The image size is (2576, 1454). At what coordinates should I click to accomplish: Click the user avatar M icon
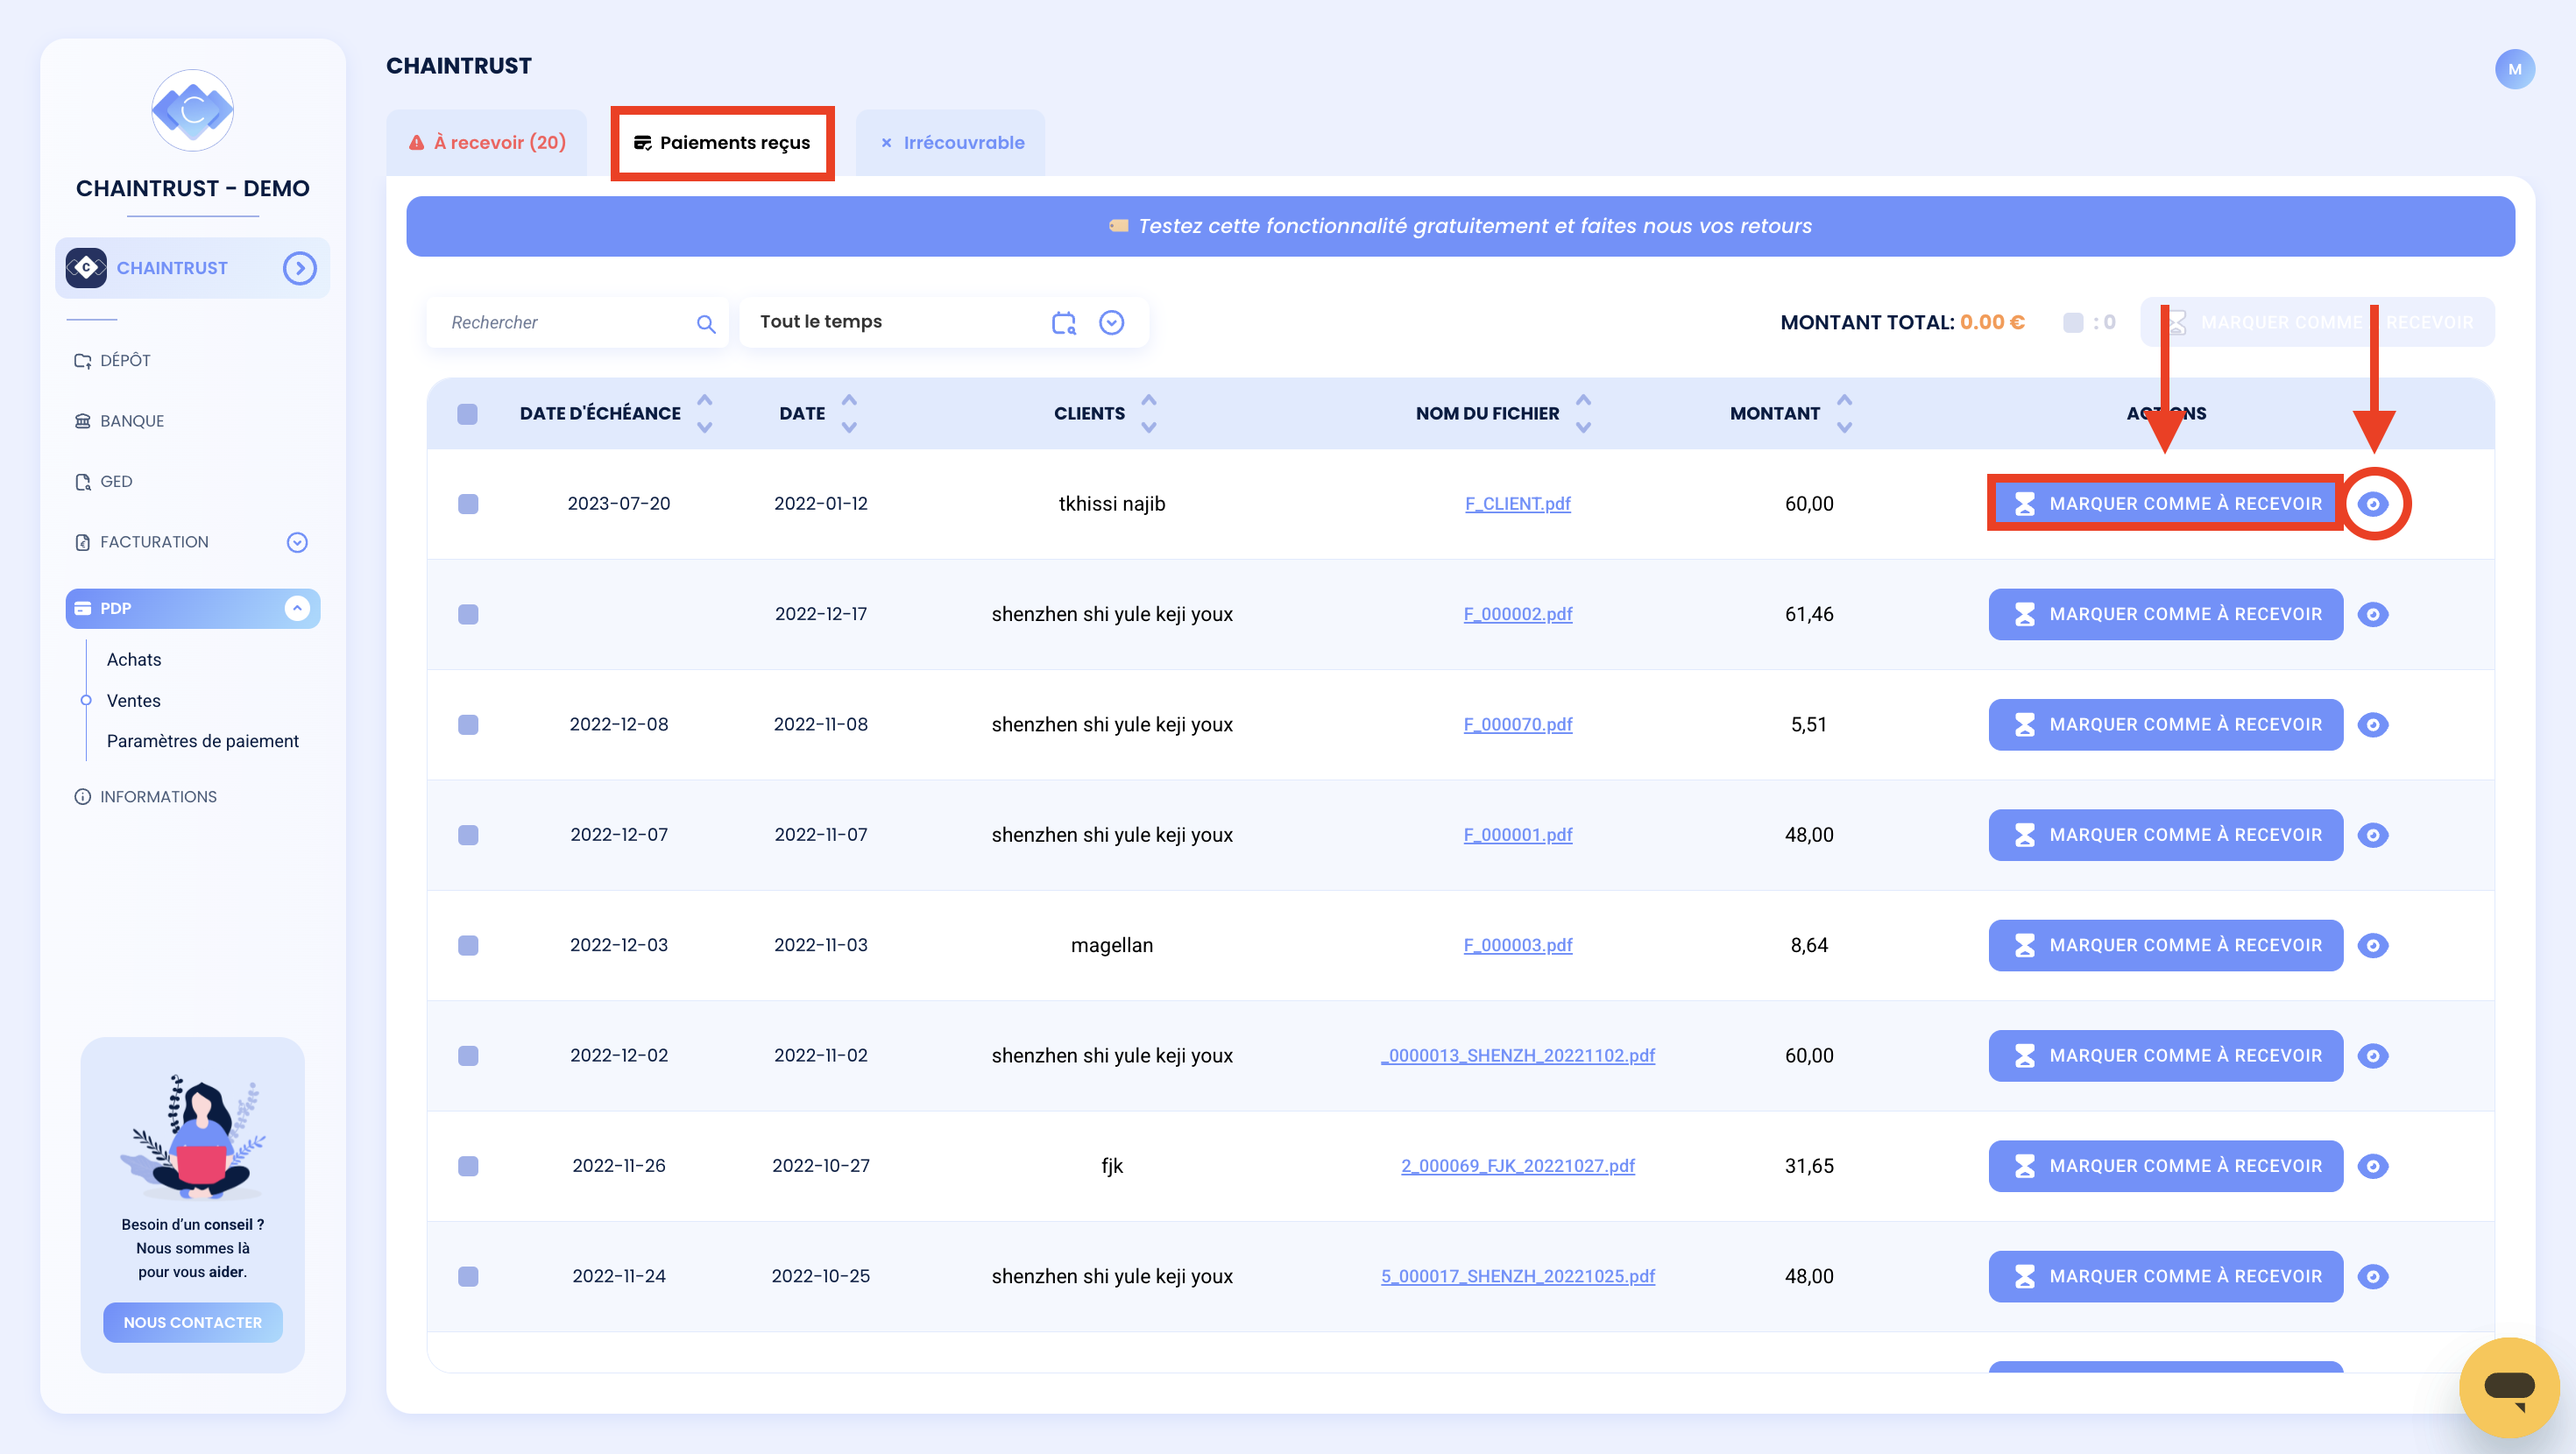pyautogui.click(x=2514, y=70)
